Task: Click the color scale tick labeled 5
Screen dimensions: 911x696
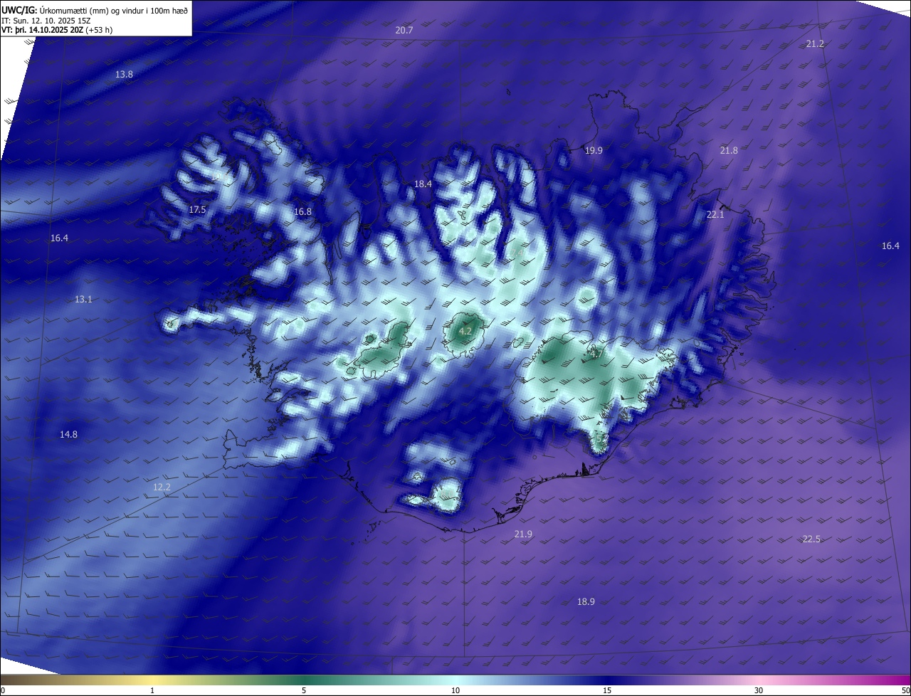Action: pos(304,690)
